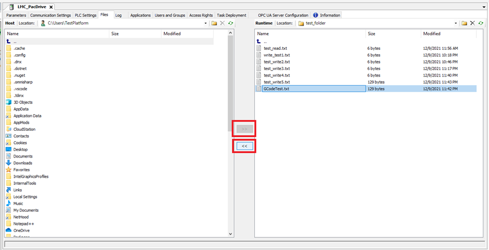Viewport: 489px width, 250px height.
Task: Open the Host location dropdown
Action: coord(206,24)
